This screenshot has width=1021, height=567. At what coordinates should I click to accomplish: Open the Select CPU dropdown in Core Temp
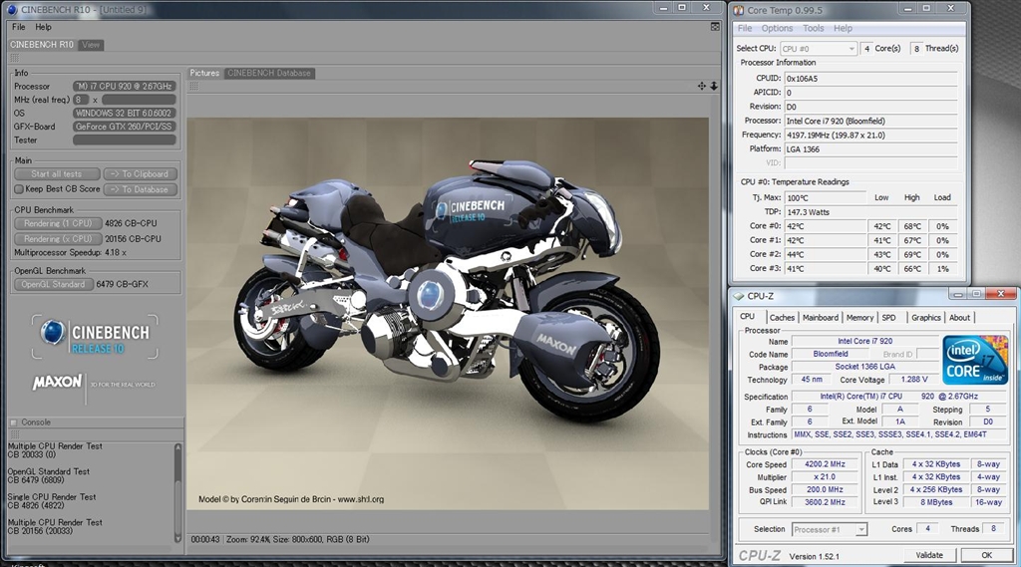(x=818, y=48)
